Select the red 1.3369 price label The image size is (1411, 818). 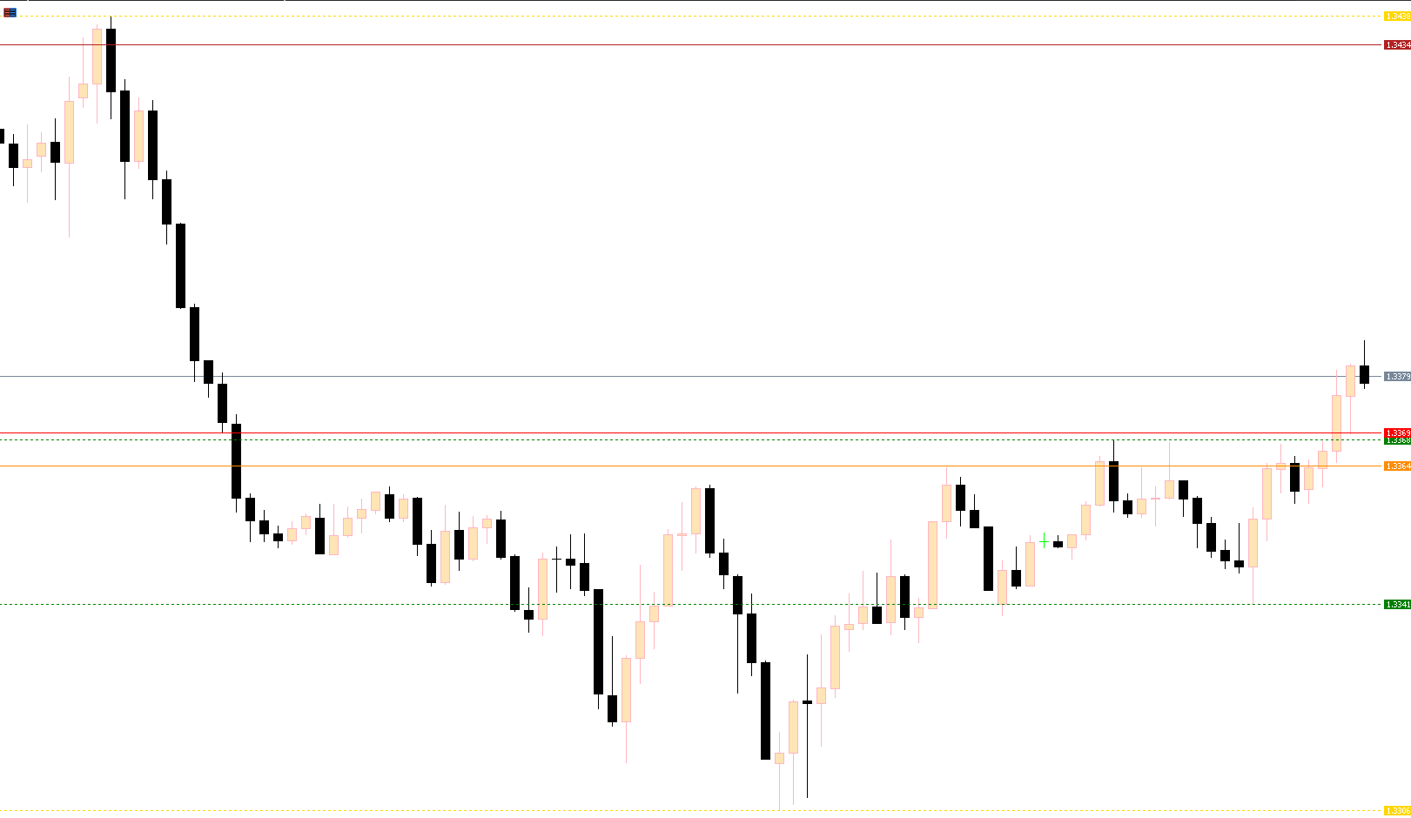click(1396, 432)
